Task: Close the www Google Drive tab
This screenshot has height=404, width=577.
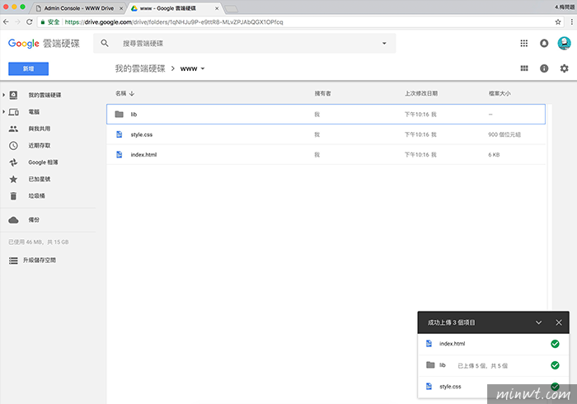Action: (x=217, y=8)
